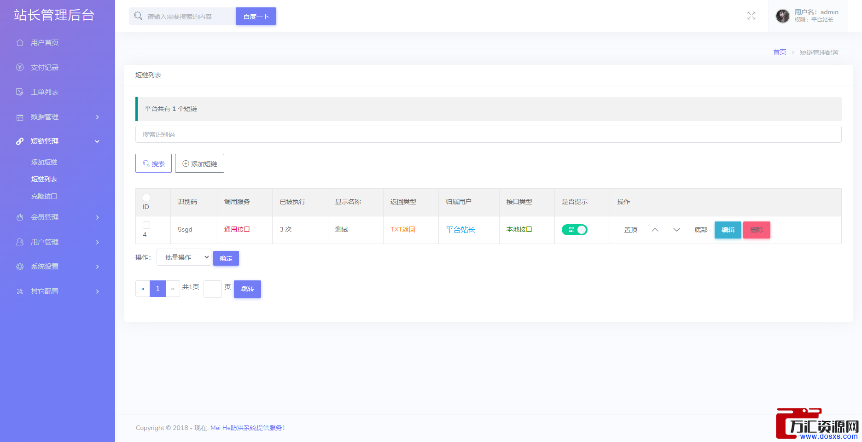Screen dimensions: 862x442
Task: Open 添加短链 submenu item in sidebar
Action: (44, 162)
